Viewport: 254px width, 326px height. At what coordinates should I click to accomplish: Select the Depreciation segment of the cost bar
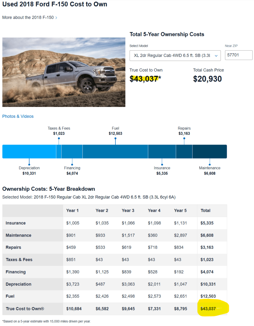pos(29,152)
